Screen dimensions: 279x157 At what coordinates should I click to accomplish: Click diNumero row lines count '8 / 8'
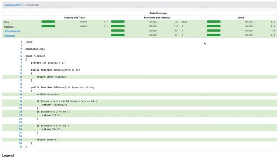(273, 35)
